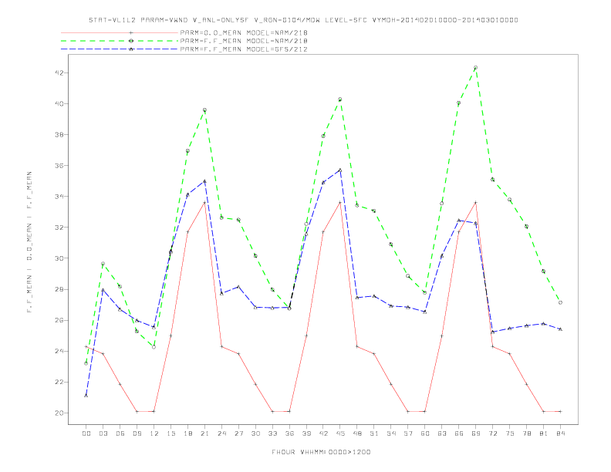Viewport: 611px width, 472px height.
Task: Click red observed plus point at hour 84
Action: [x=560, y=411]
